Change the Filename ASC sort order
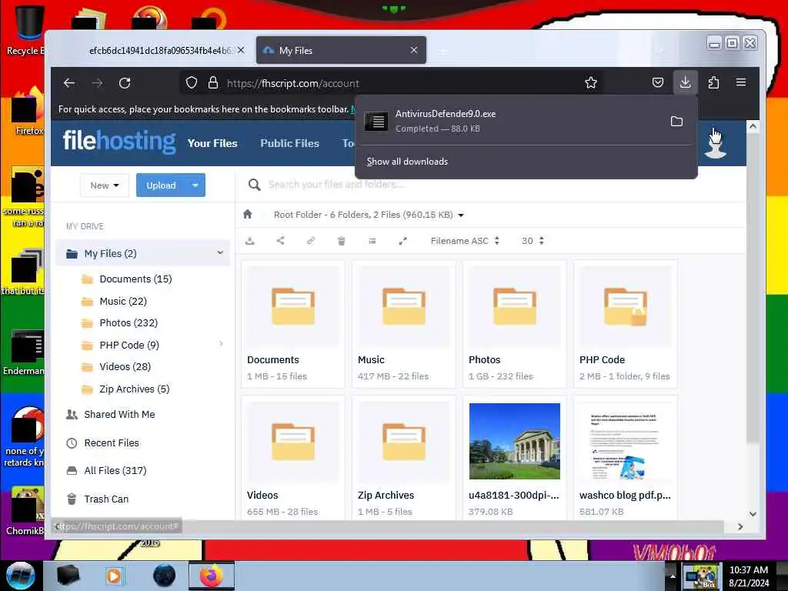Image resolution: width=788 pixels, height=591 pixels. pos(464,241)
